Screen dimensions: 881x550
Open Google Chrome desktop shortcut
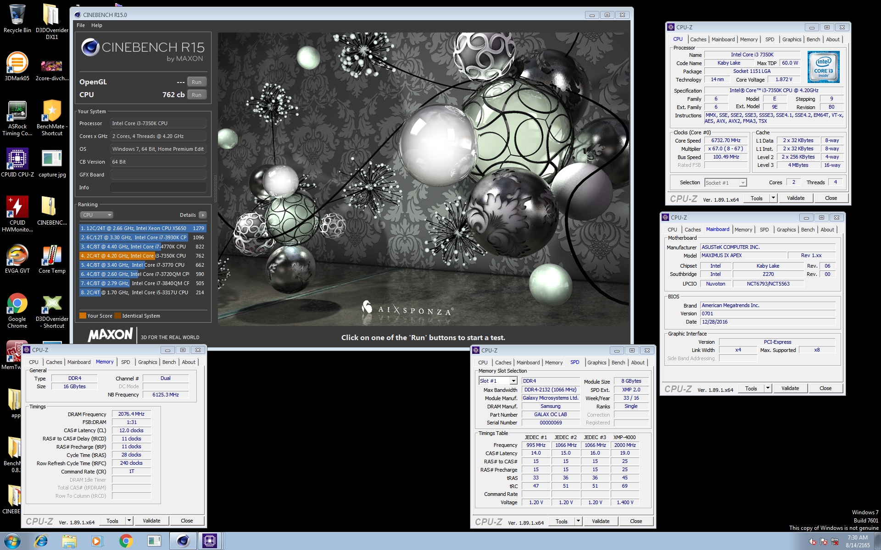click(x=17, y=311)
